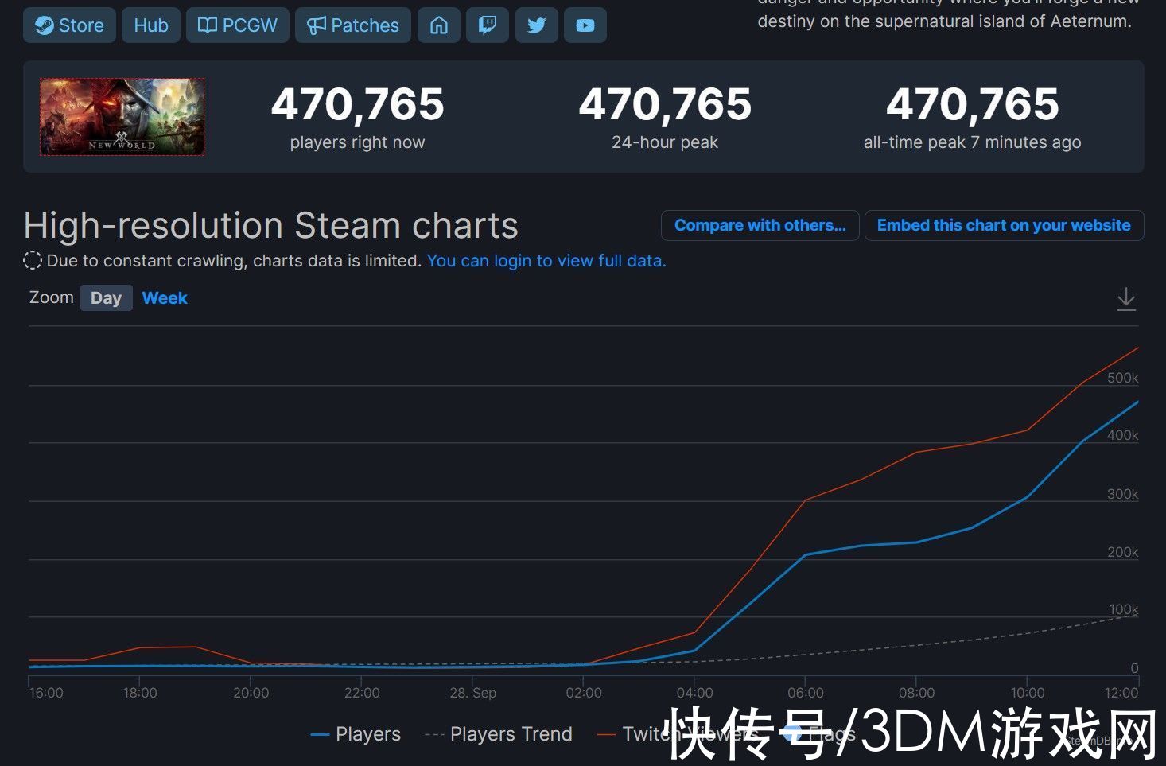Follow the login to view full data link
The image size is (1166, 766).
546,261
